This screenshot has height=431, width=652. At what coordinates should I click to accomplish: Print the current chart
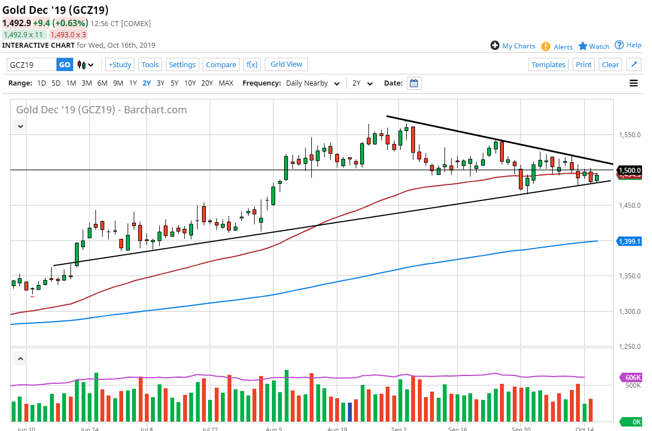583,64
